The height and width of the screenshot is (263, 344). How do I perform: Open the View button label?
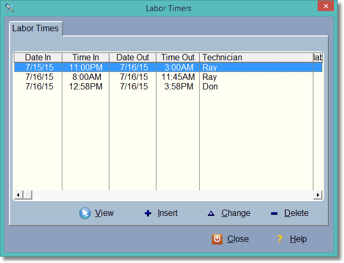(104, 213)
